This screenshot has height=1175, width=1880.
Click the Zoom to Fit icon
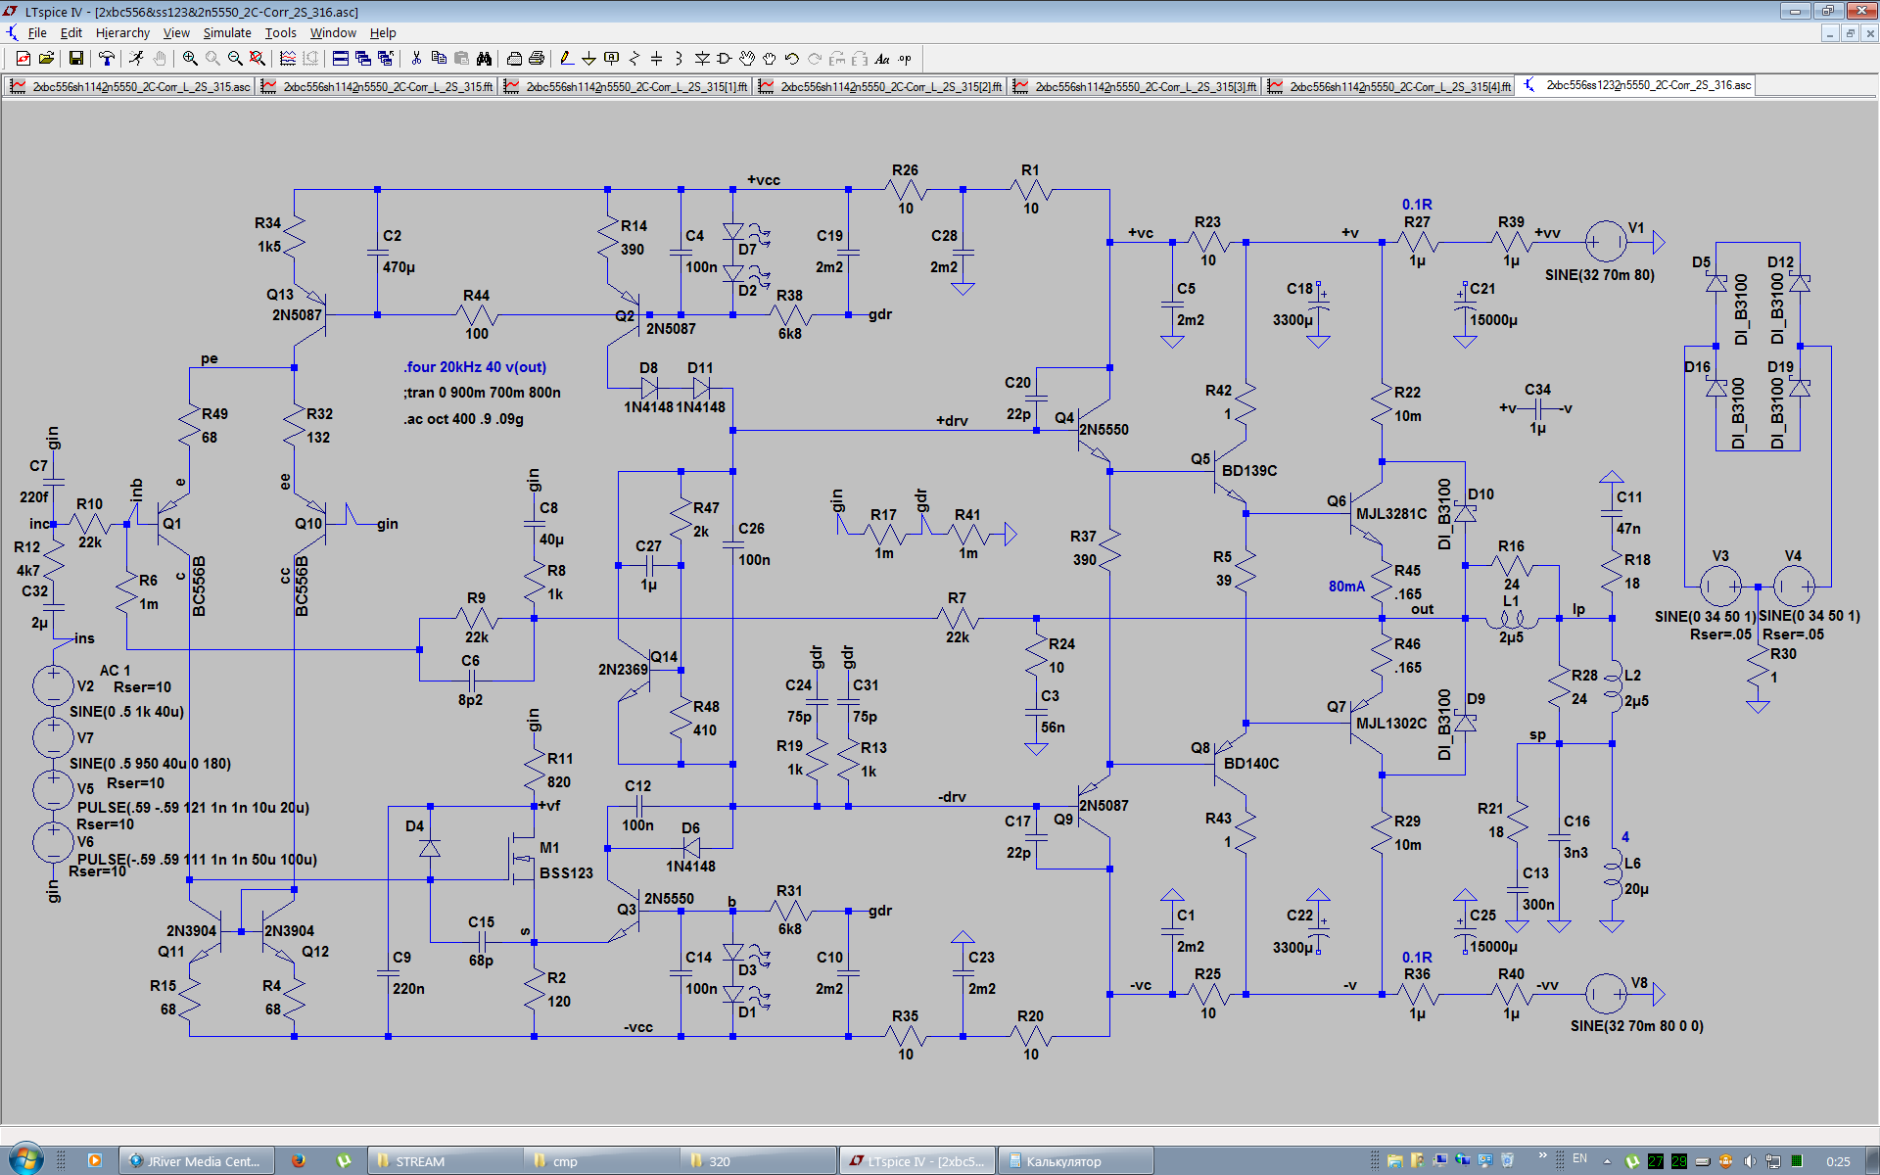click(258, 59)
